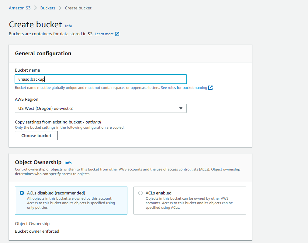308x243 pixels.
Task: Click the Create bucket breadcrumb label
Action: (78, 8)
